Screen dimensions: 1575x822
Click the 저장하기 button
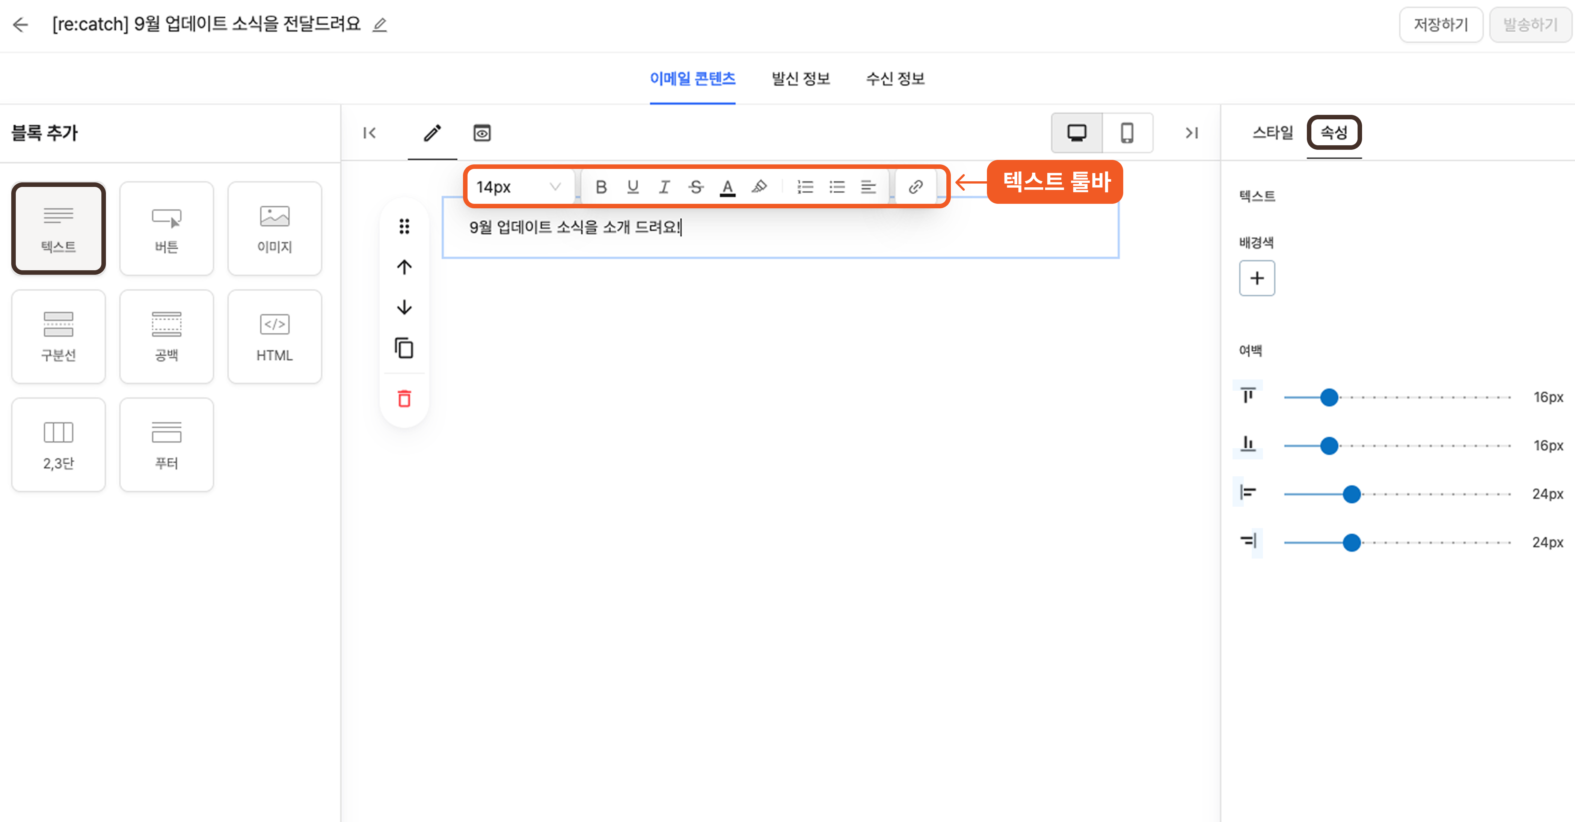pos(1441,25)
